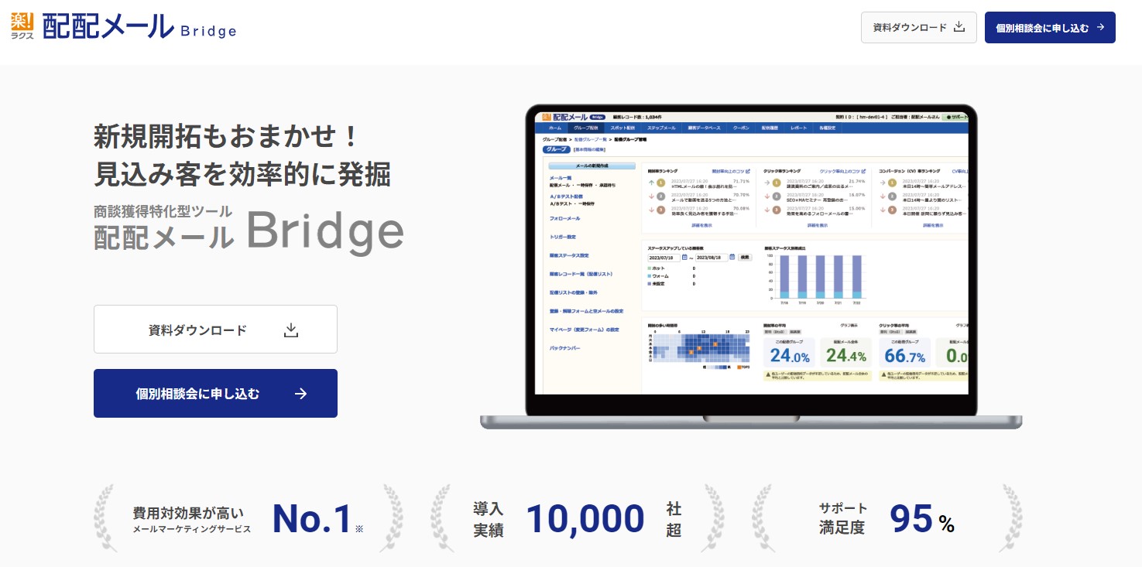Click the external-link icon beside クリック率向上のコツ
The width and height of the screenshot is (1142, 567).
point(863,171)
